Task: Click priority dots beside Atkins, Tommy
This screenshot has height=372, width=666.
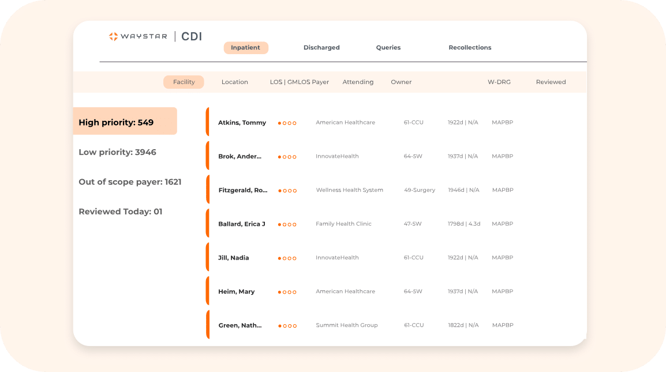Action: [287, 123]
